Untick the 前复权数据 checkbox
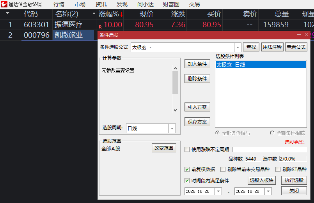The image size is (314, 203). (x=187, y=169)
